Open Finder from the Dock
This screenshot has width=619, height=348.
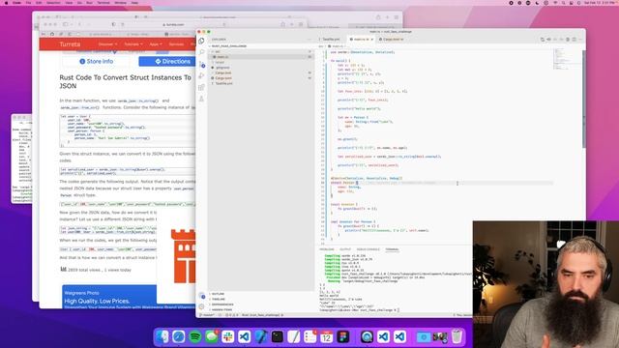coord(162,336)
